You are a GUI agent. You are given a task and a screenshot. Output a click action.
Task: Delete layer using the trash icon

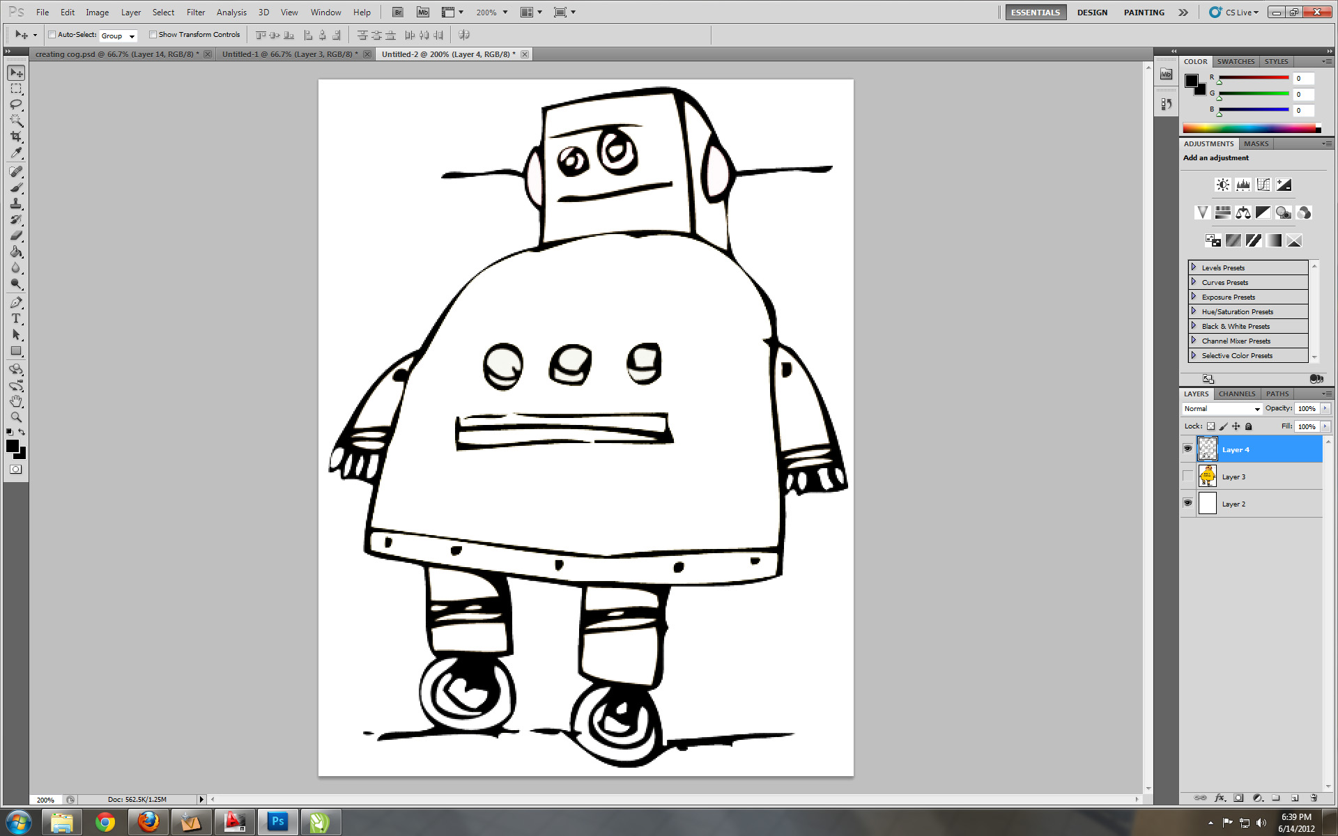1314,798
